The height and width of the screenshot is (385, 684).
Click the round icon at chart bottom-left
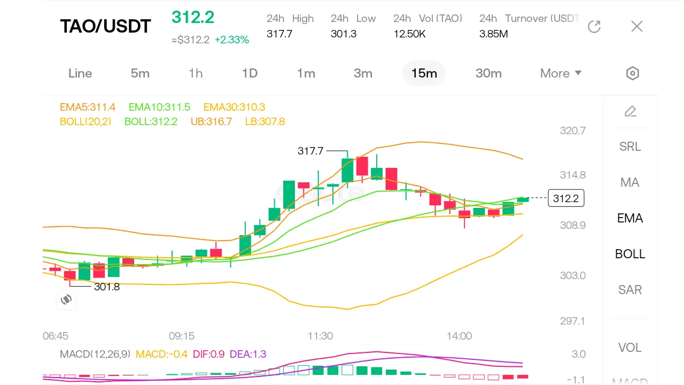click(x=66, y=299)
